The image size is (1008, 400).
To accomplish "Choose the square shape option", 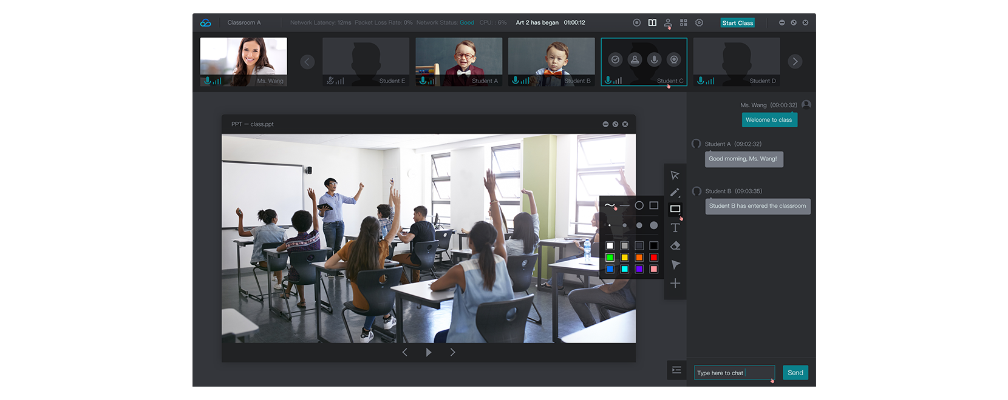I will point(654,205).
